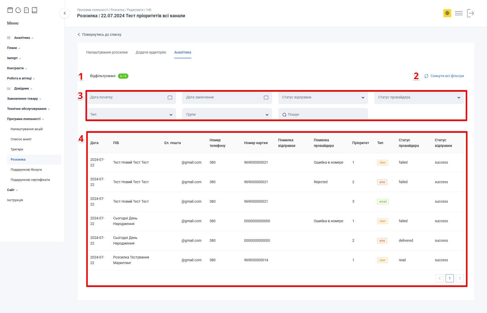This screenshot has height=313, width=487.
Task: Click Редагувати breadcrumb link
Action: [135, 10]
